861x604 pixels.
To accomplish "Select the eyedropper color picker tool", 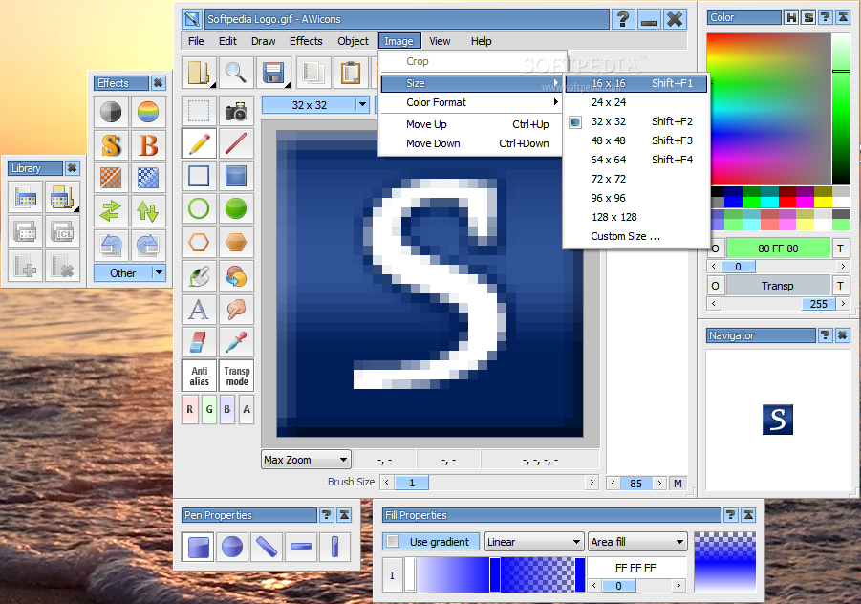I will pyautogui.click(x=236, y=342).
